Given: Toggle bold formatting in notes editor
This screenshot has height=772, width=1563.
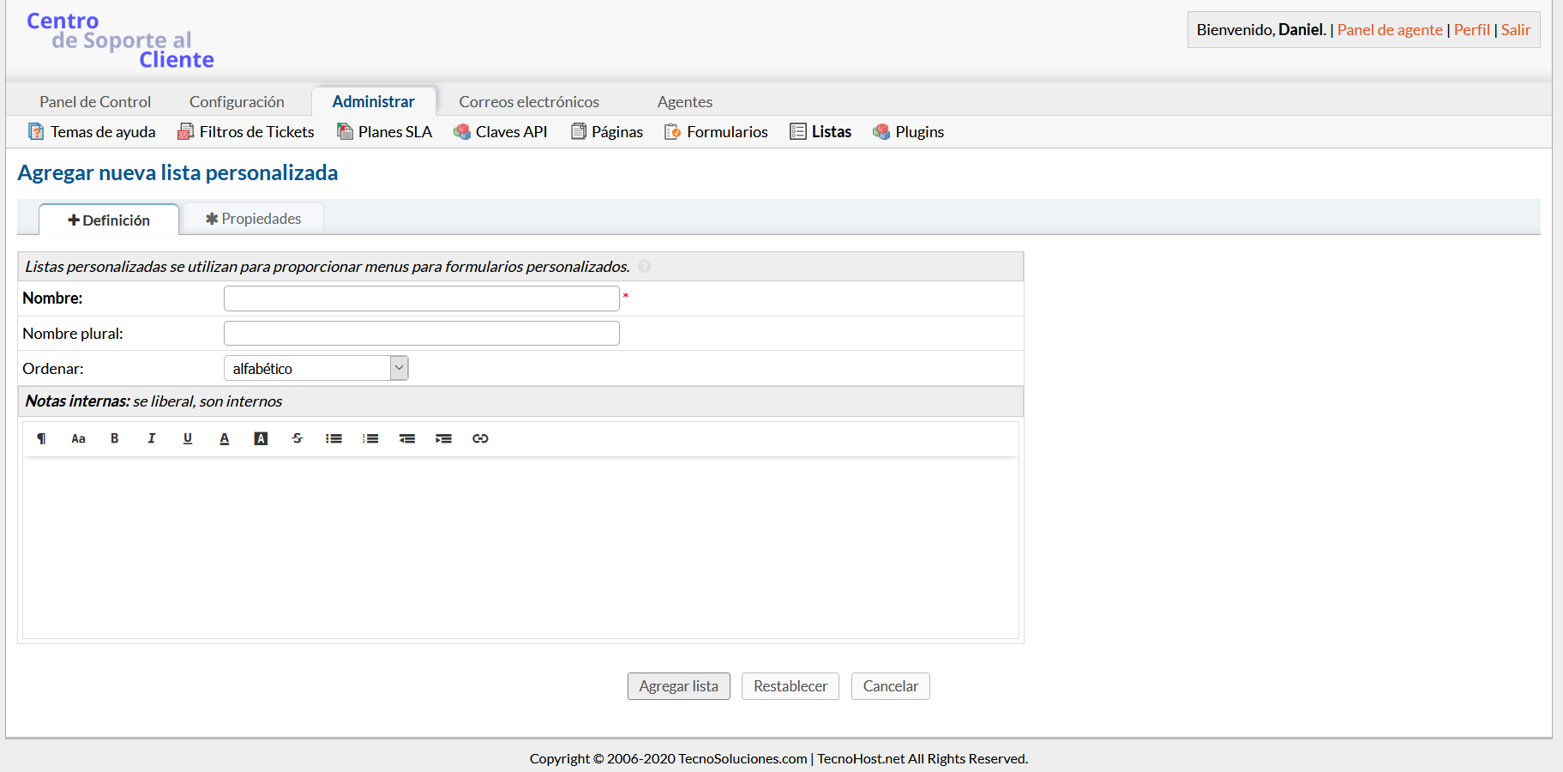Looking at the screenshot, I should pyautogui.click(x=114, y=438).
